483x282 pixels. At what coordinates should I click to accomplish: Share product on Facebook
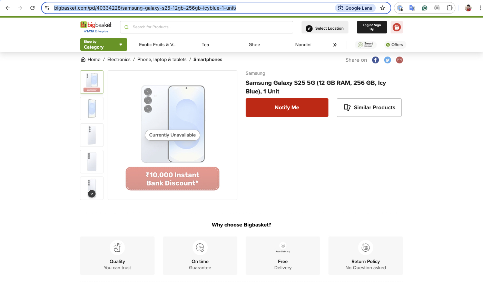click(x=375, y=60)
